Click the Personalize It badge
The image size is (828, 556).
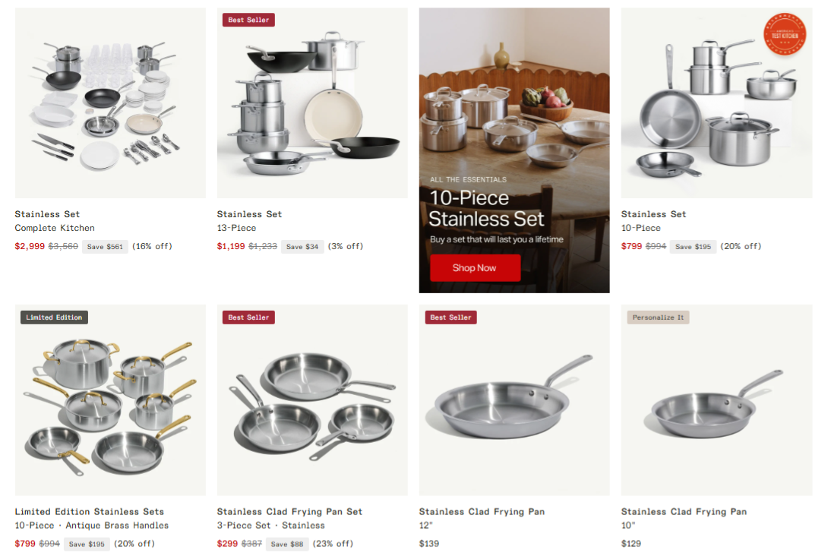pyautogui.click(x=658, y=317)
